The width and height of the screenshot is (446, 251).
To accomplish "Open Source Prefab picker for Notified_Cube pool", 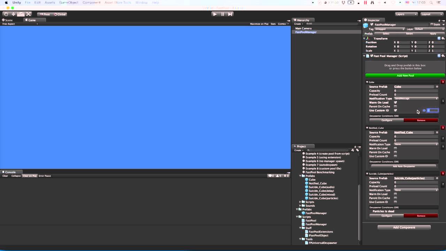I will (x=437, y=132).
